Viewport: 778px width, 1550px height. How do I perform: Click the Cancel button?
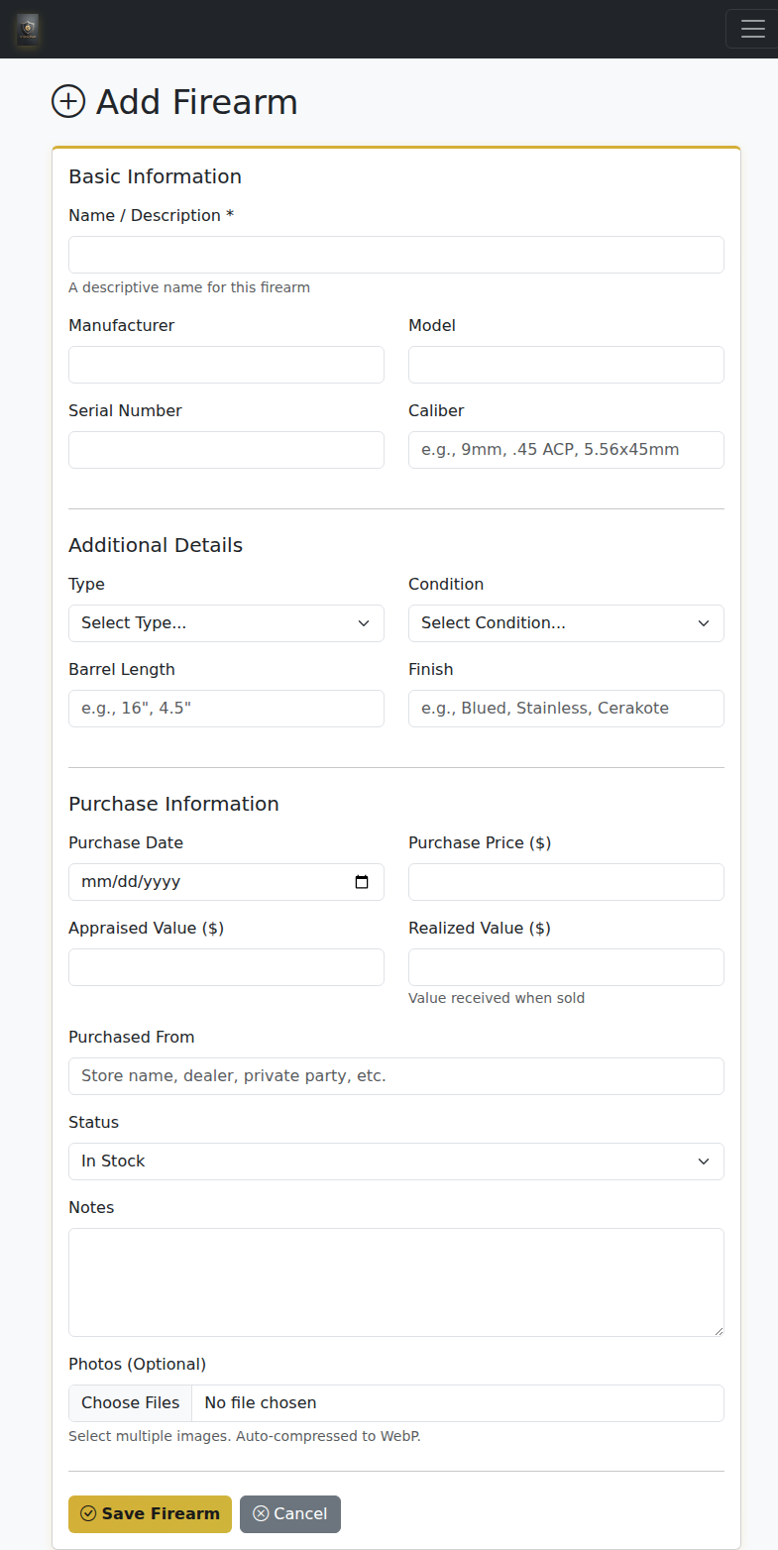(289, 1513)
